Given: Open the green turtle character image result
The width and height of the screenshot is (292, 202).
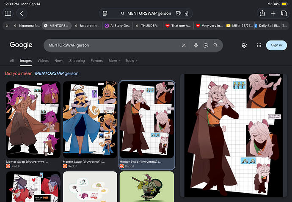Looking at the screenshot, I should pyautogui.click(x=147, y=186).
